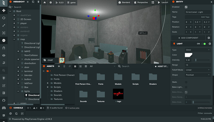Click the Range input field showing 15
This screenshot has width=214, height=122.
[x=198, y=65]
